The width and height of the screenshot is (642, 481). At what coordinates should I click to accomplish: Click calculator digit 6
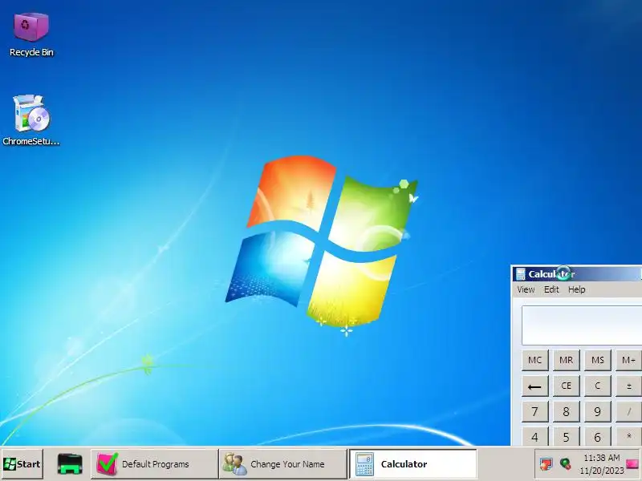[x=597, y=436]
